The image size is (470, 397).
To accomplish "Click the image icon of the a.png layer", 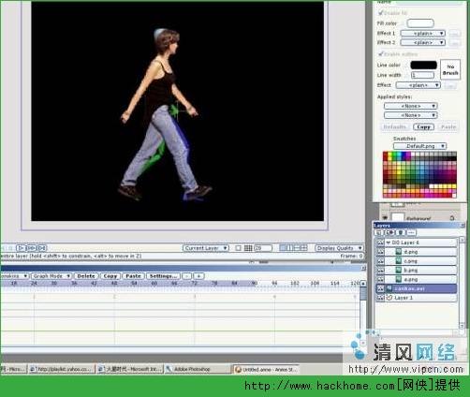I will (x=399, y=279).
